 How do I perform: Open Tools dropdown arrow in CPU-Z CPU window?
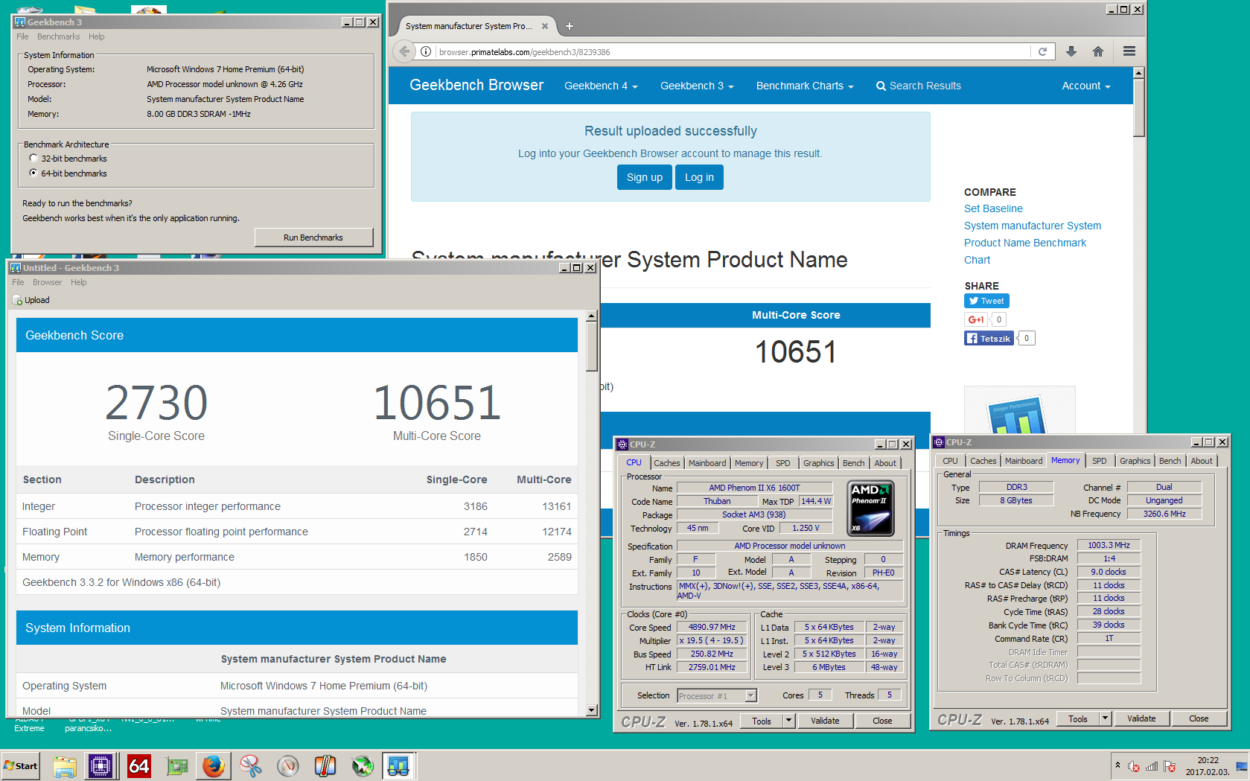(x=789, y=721)
